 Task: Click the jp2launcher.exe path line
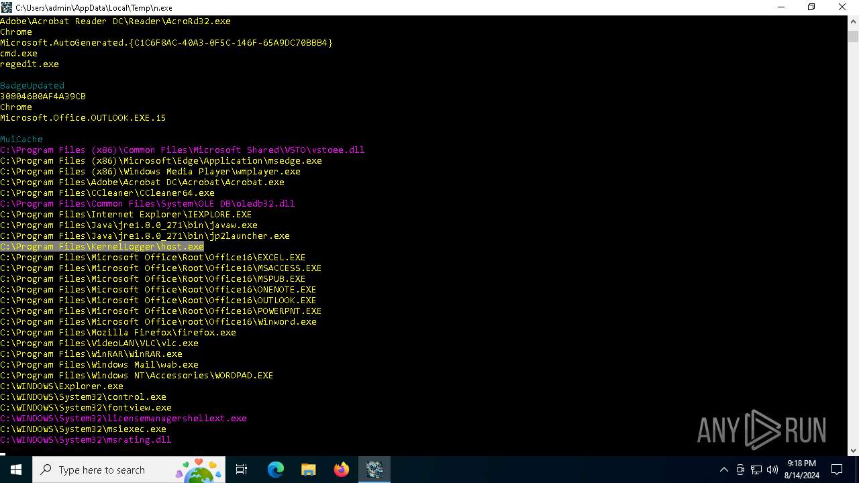145,236
